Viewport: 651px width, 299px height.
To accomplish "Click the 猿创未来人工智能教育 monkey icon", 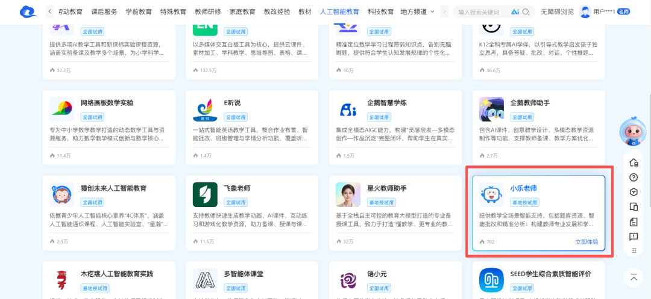I will pos(62,195).
